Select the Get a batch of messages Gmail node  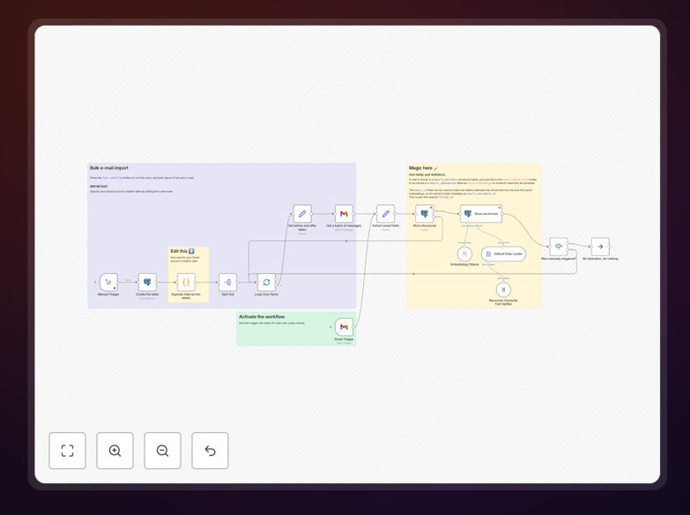click(x=344, y=214)
